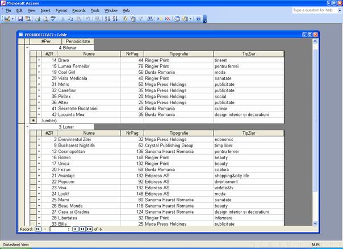The width and height of the screenshot is (343, 249).
Task: Jump to the first record button
Action: coord(37,229)
